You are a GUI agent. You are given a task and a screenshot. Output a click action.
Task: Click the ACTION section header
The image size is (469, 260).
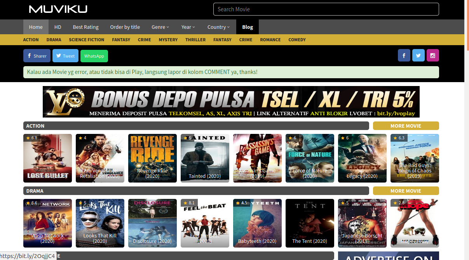pyautogui.click(x=196, y=126)
